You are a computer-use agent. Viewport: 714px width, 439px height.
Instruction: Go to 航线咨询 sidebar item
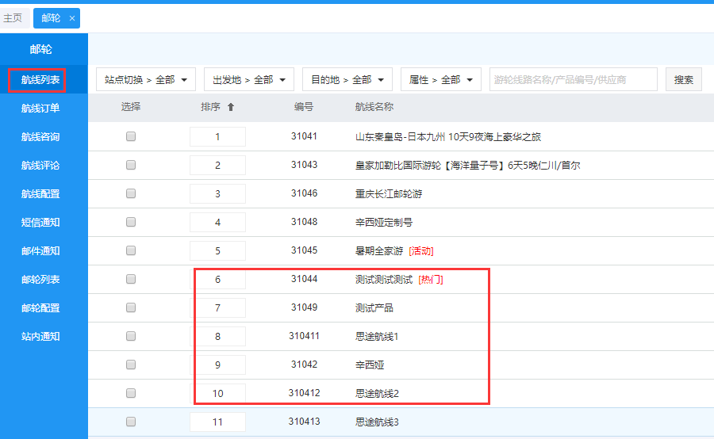click(40, 137)
